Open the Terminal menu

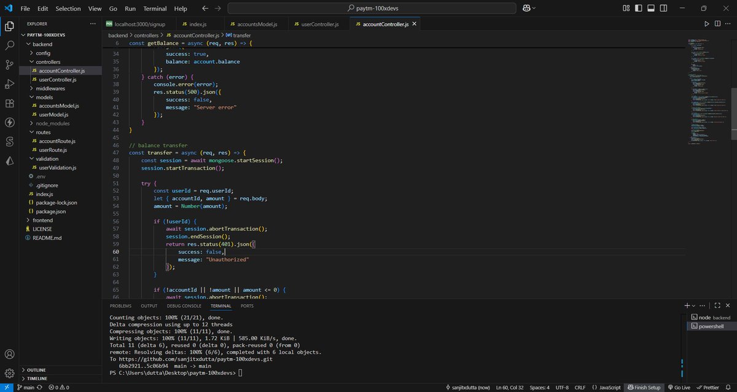click(154, 8)
